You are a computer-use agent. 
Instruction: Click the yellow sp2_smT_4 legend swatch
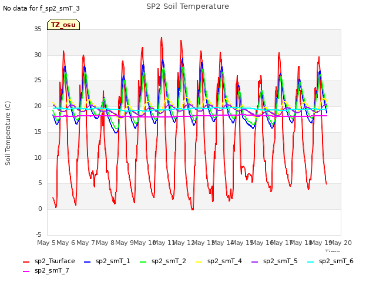(199, 262)
